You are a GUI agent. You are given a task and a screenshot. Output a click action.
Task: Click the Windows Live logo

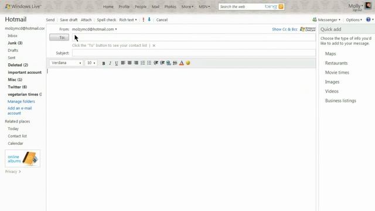click(x=23, y=6)
